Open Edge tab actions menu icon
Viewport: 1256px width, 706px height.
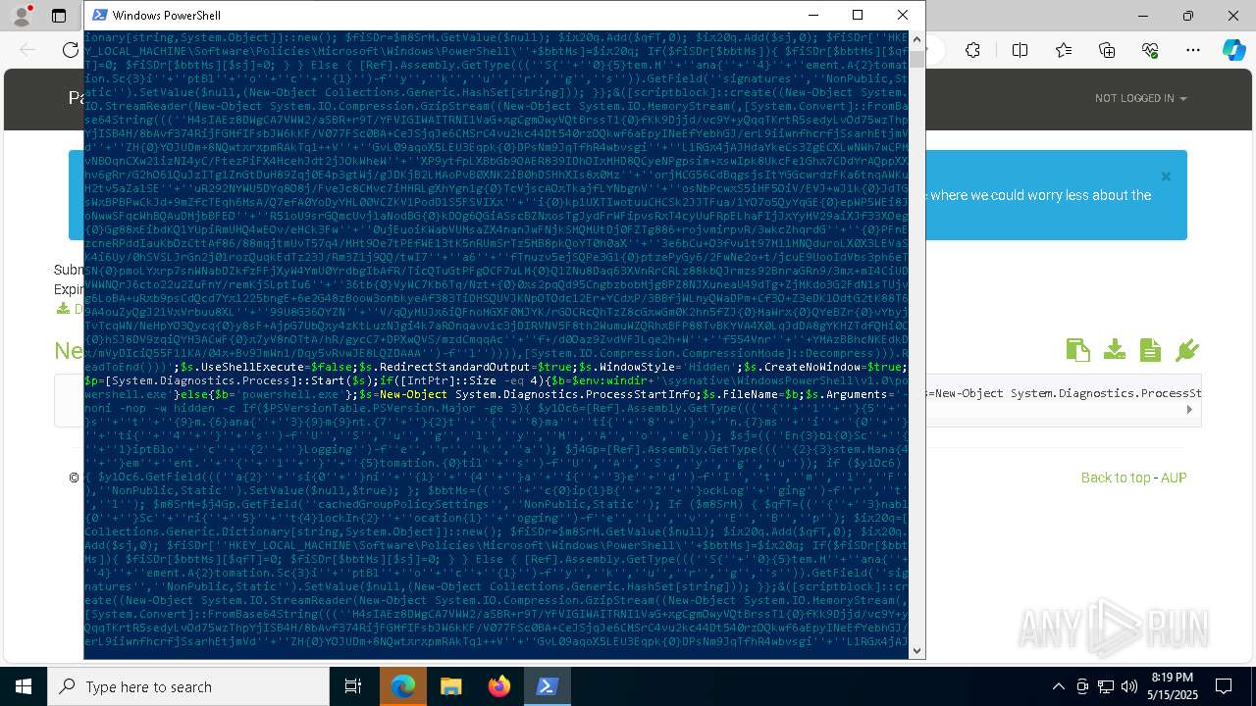pyautogui.click(x=59, y=16)
